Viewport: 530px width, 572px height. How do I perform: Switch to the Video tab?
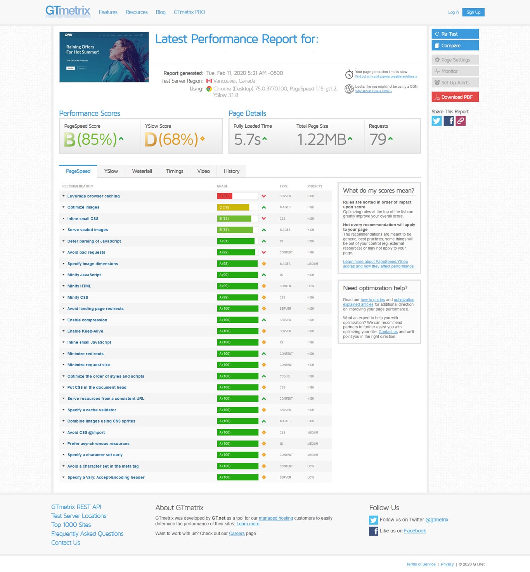pos(203,171)
